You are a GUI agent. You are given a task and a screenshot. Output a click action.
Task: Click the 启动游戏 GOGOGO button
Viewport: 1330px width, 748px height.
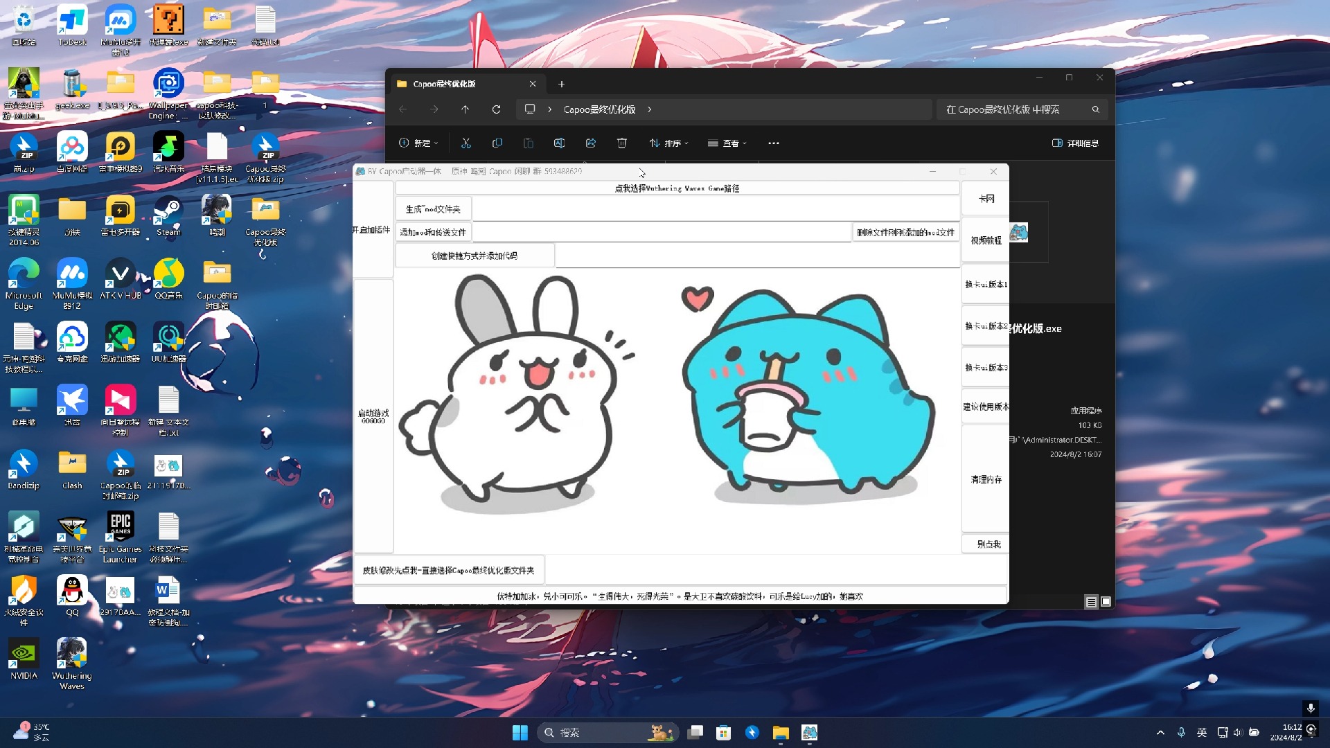click(373, 416)
